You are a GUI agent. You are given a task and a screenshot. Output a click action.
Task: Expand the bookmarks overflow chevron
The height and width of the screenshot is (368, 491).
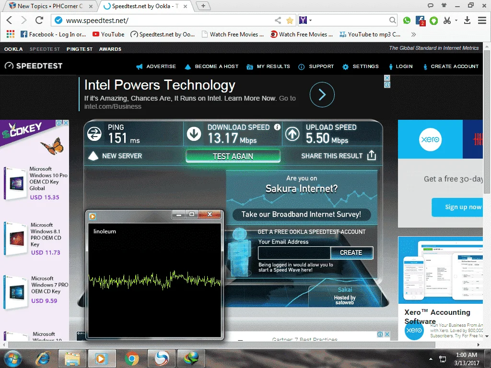414,34
